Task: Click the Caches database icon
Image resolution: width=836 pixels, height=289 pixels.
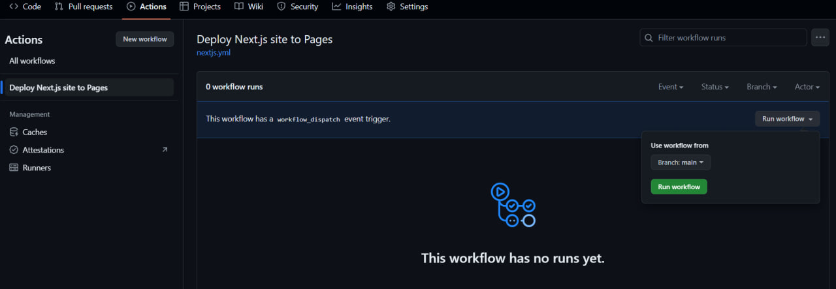Action: click(14, 132)
